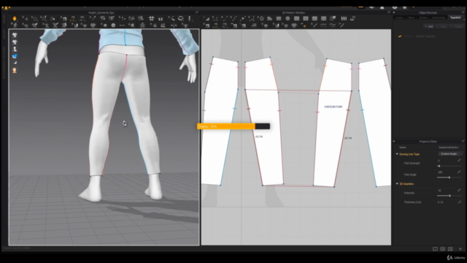Select the Edit Curvature tool in 2D toolbar

(224, 18)
